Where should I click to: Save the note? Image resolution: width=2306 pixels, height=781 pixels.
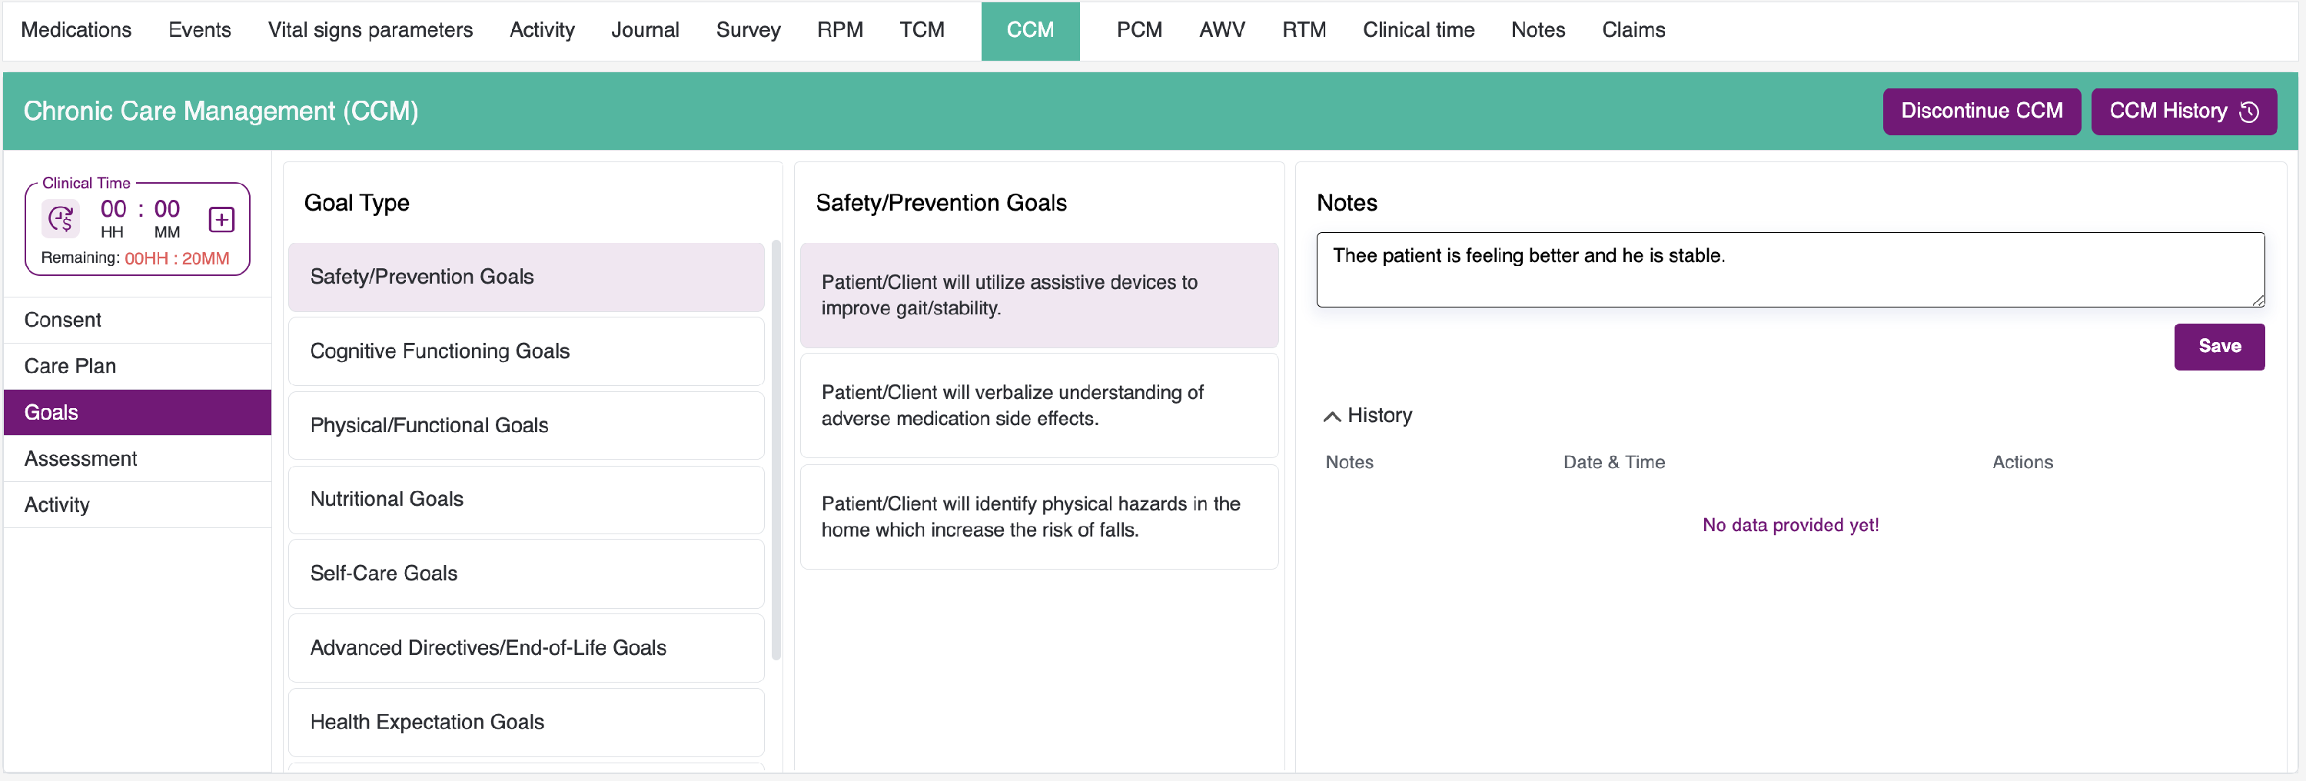[2218, 347]
